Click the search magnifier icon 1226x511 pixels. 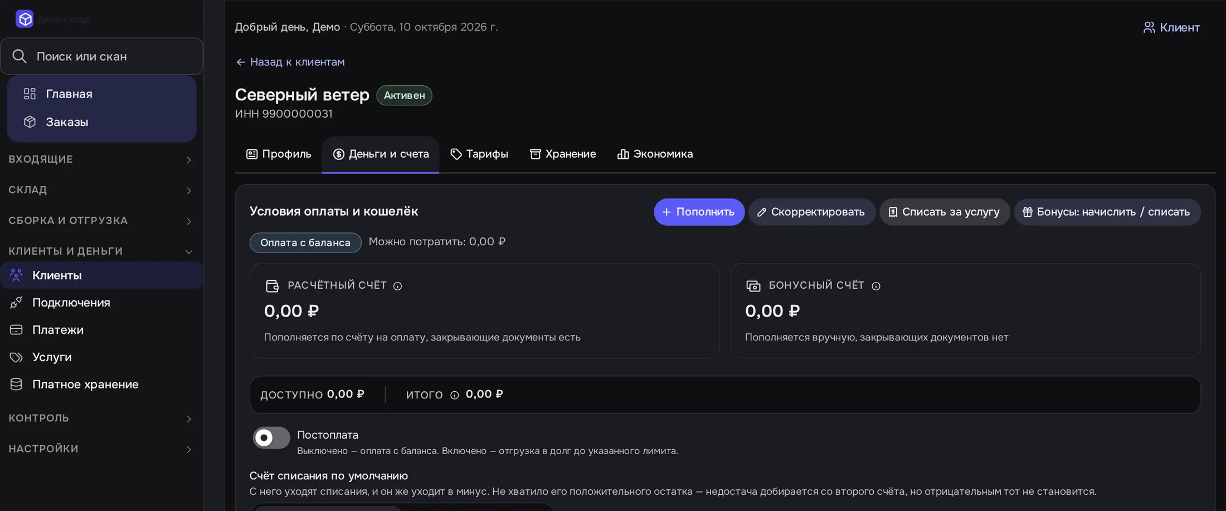(x=20, y=56)
